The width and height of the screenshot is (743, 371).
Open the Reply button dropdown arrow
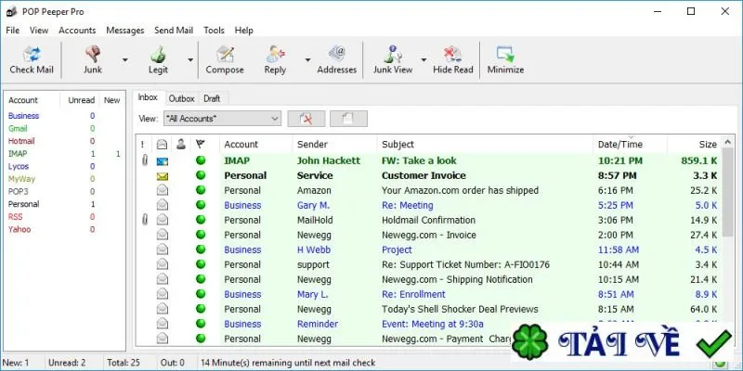coord(307,59)
